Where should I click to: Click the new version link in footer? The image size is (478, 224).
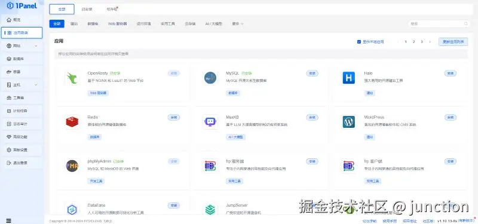[466, 221]
